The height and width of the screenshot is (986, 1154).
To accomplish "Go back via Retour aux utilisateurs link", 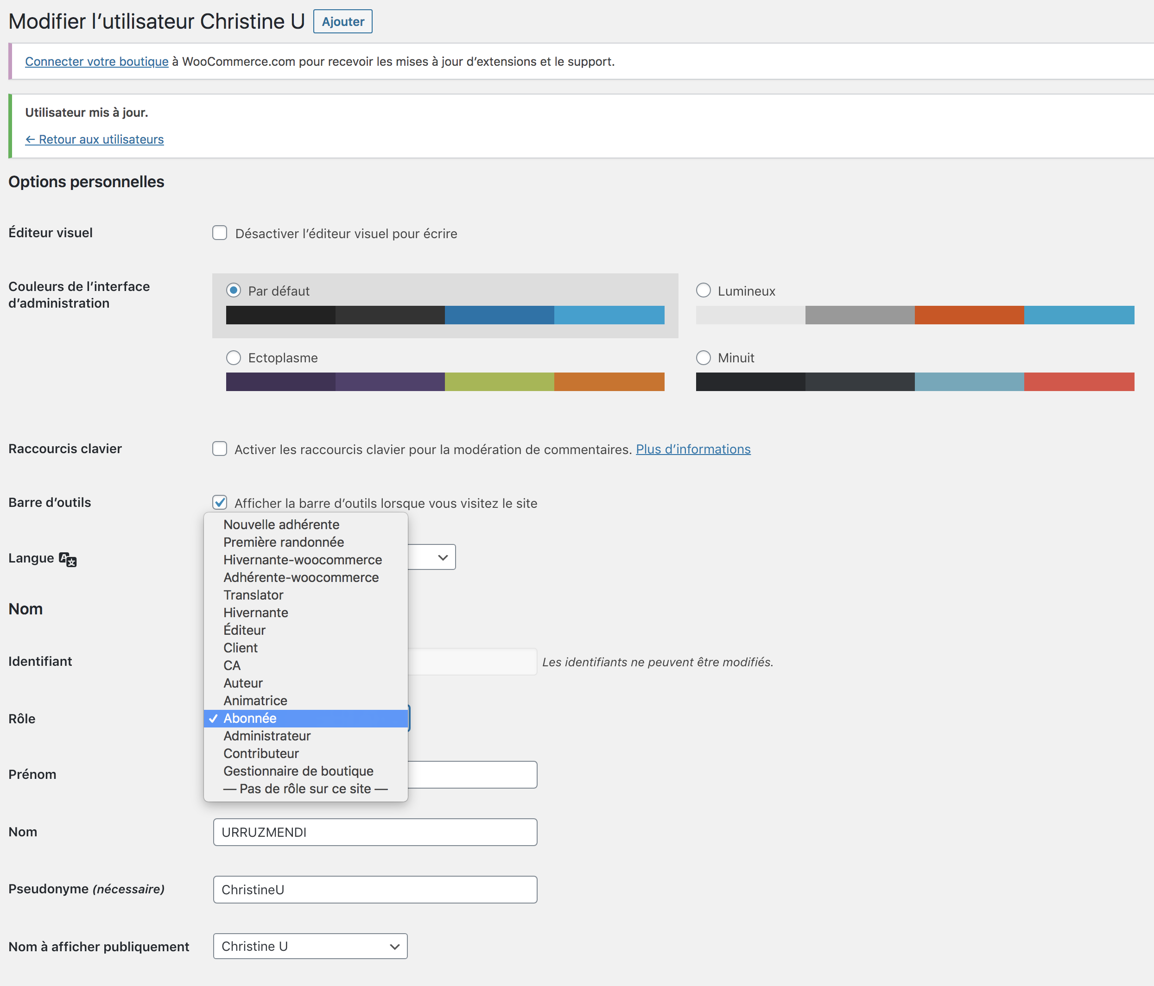I will point(94,139).
